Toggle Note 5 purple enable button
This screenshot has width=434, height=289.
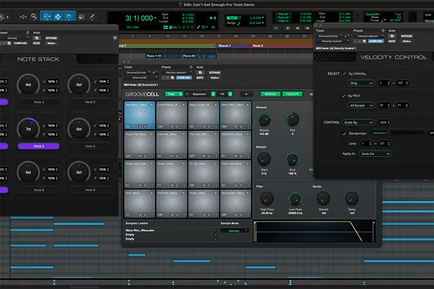39,146
